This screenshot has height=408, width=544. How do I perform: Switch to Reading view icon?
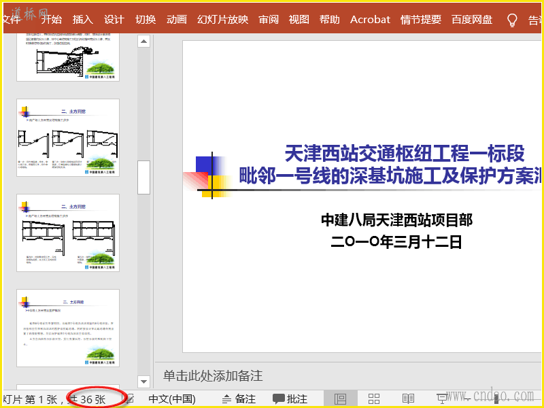(408, 399)
